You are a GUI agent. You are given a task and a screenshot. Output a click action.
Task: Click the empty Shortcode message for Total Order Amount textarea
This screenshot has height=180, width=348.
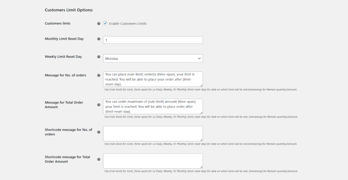[153, 161]
